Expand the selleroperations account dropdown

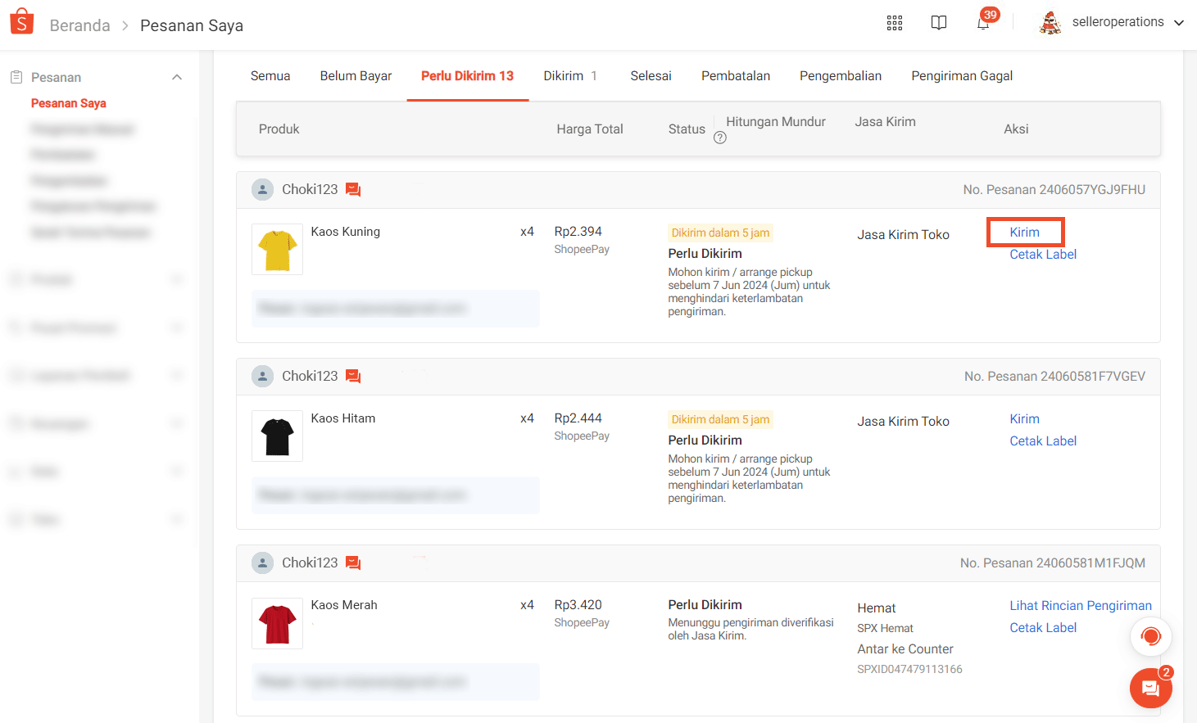(x=1179, y=23)
